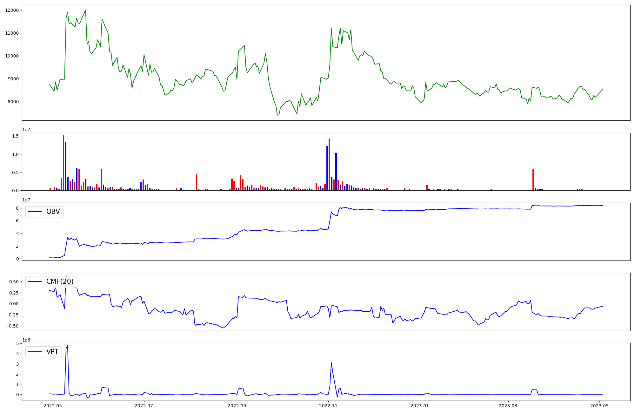Click the 2022-05 x-axis date label
Image resolution: width=635 pixels, height=413 pixels.
tap(53, 406)
